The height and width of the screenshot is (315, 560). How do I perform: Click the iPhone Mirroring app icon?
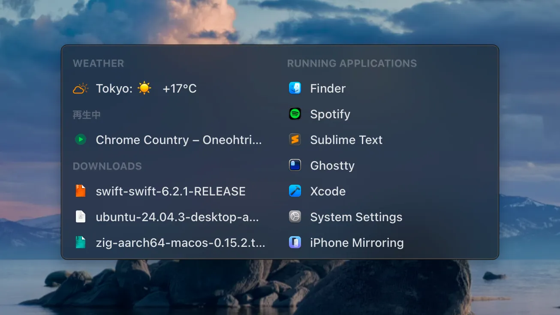click(295, 243)
